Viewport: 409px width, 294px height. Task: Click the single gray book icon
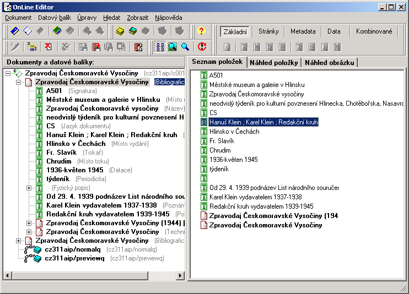(40, 31)
